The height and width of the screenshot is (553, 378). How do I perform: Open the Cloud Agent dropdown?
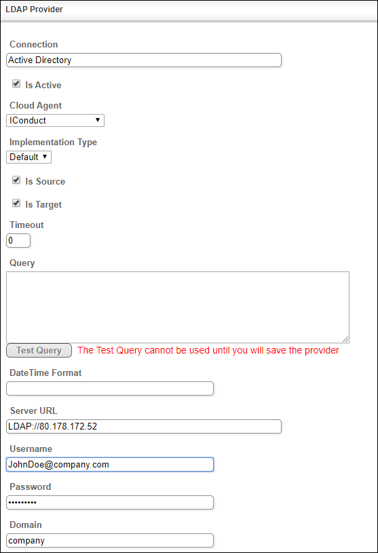point(56,120)
